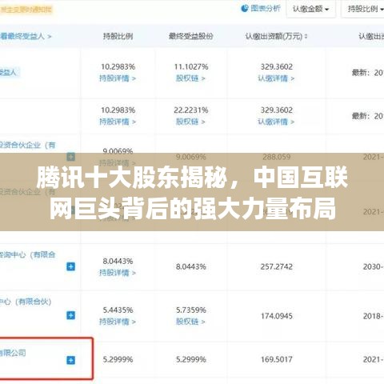Open the 认缴金额 dropdown
Image resolution: width=384 pixels, height=384 pixels.
[x=311, y=9]
